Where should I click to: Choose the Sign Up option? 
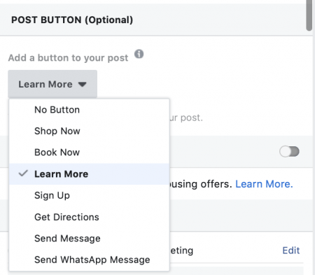pyautogui.click(x=89, y=195)
